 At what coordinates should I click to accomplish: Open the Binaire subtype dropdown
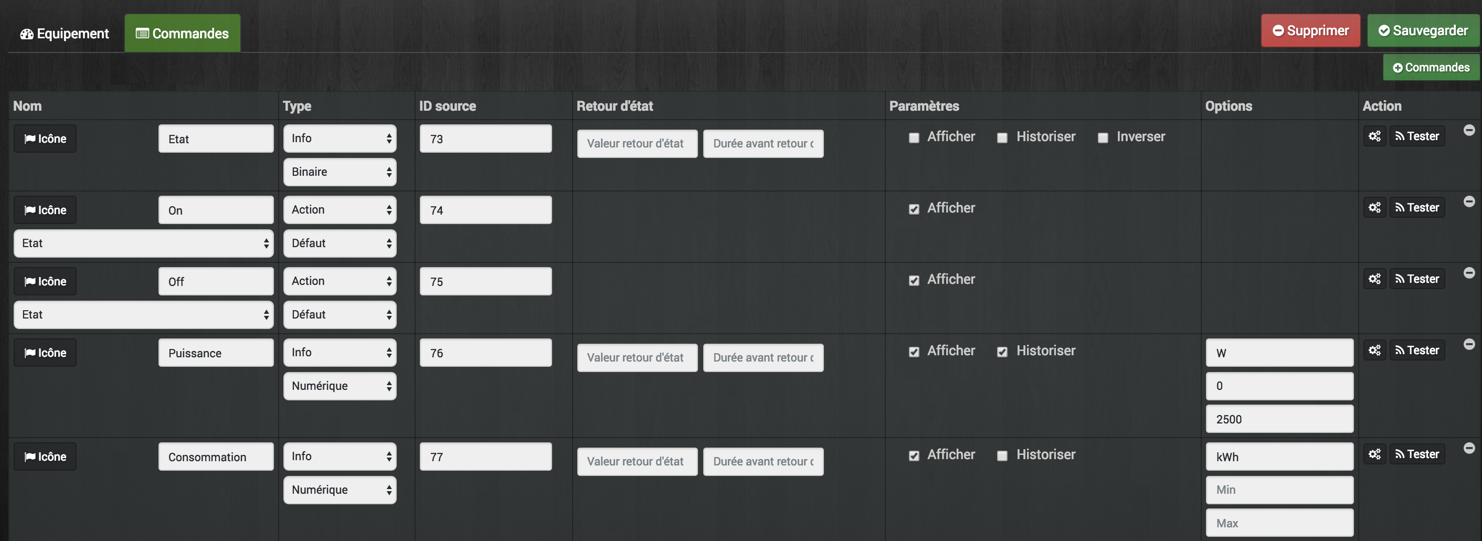[x=340, y=172]
